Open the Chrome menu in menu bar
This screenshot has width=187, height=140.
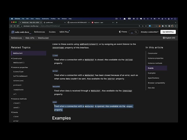pyautogui.click(x=17, y=19)
